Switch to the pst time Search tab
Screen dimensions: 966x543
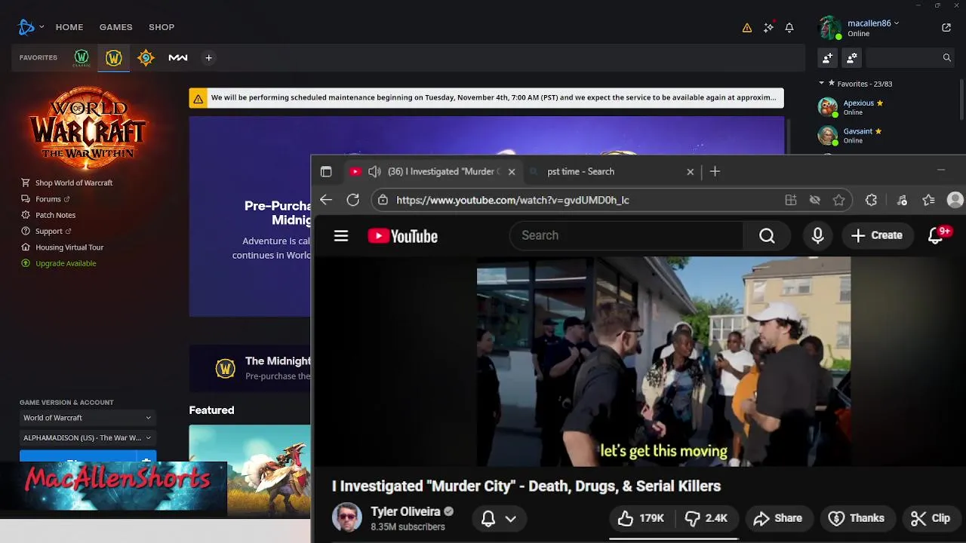(x=611, y=172)
